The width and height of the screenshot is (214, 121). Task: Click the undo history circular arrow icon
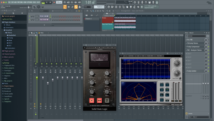point(135,2)
